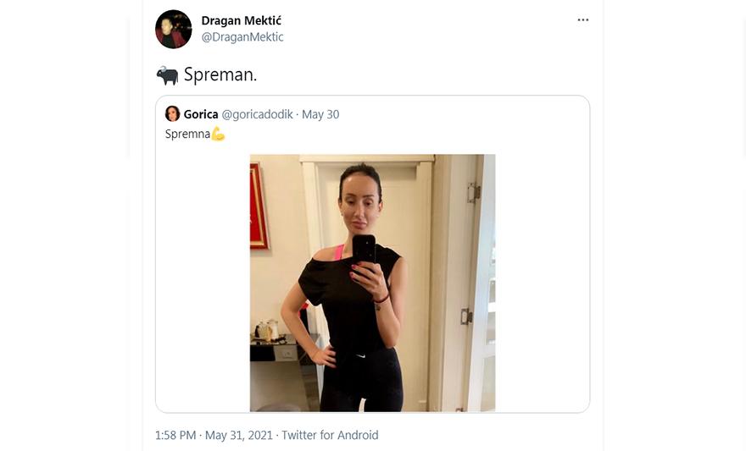Open the @DraganMektic handle link

(242, 37)
